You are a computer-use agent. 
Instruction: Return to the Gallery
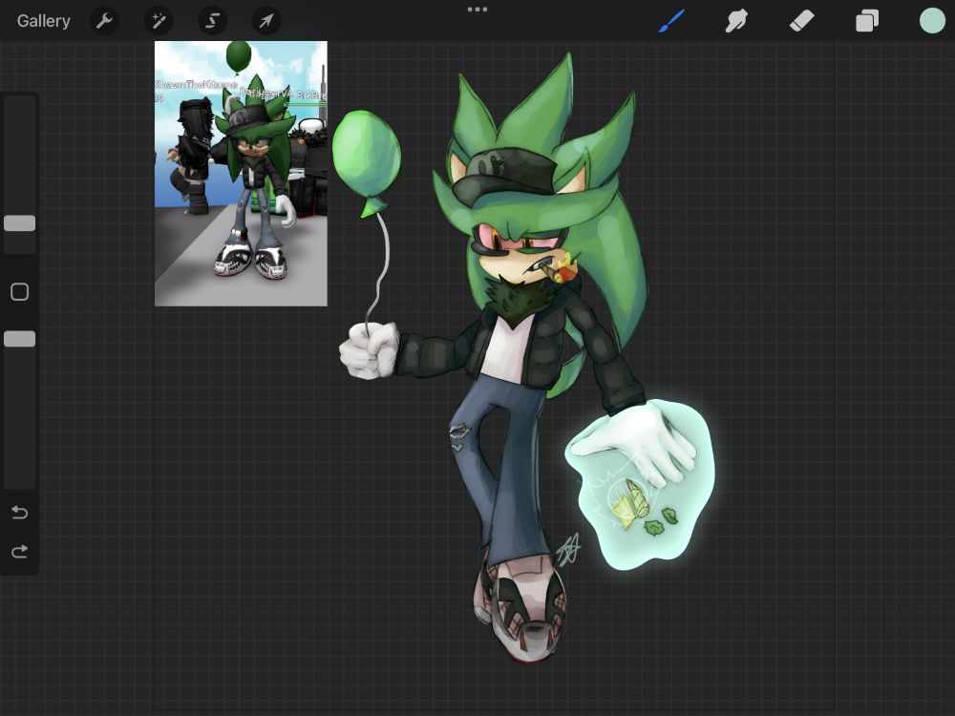tap(44, 21)
